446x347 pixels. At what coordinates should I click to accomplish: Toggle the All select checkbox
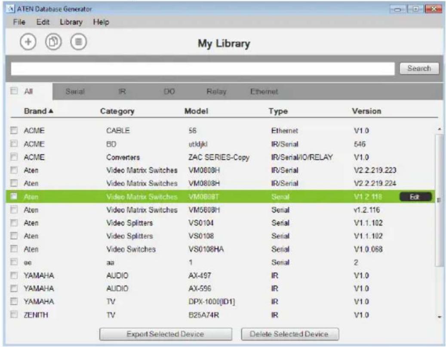tap(14, 91)
